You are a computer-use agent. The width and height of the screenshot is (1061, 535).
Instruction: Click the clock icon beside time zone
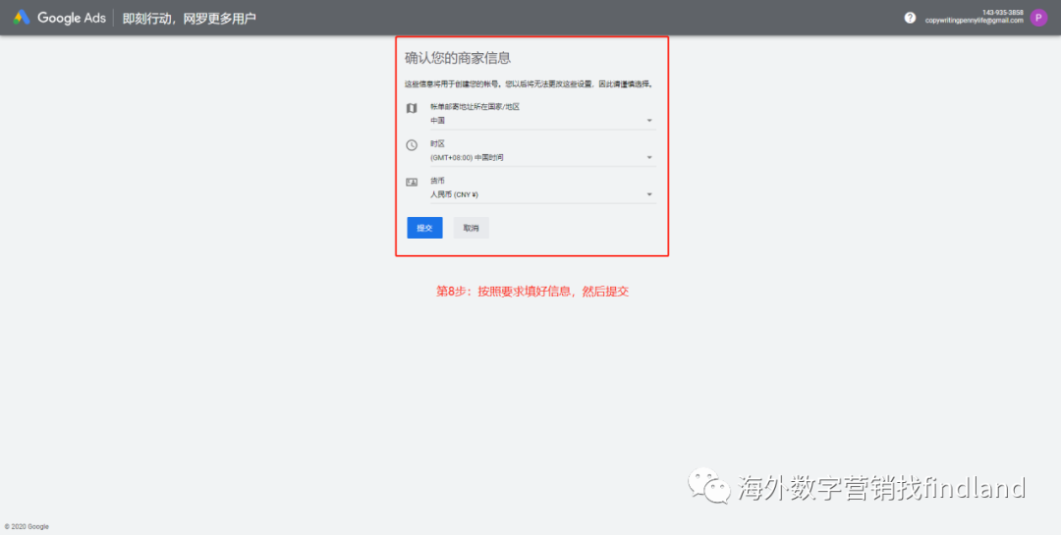tap(412, 144)
